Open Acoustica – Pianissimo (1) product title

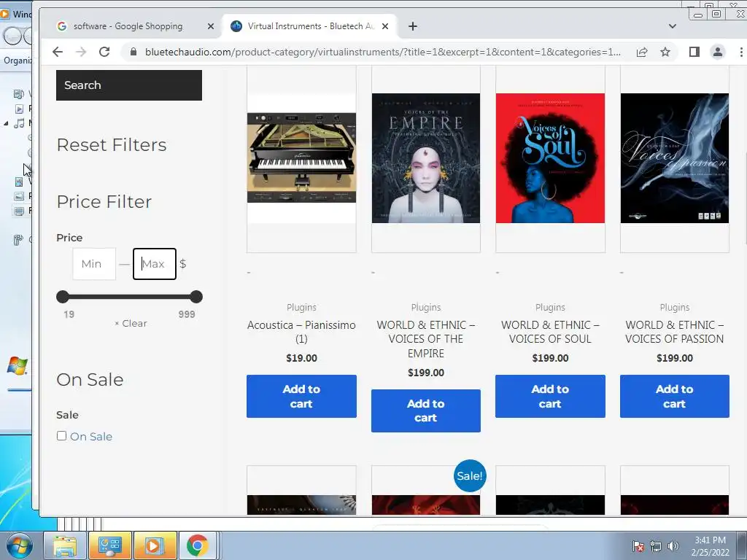[x=301, y=332]
